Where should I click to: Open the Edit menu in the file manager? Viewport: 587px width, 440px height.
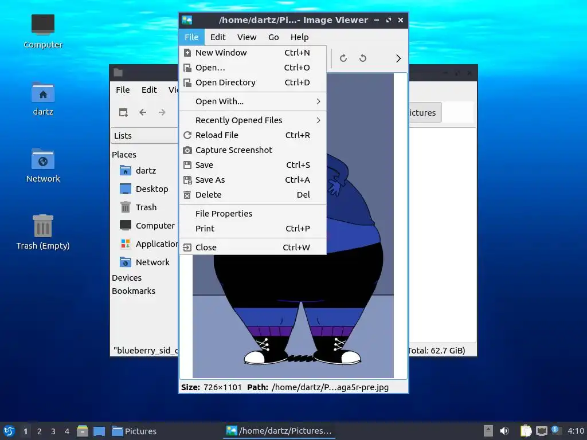coord(149,90)
